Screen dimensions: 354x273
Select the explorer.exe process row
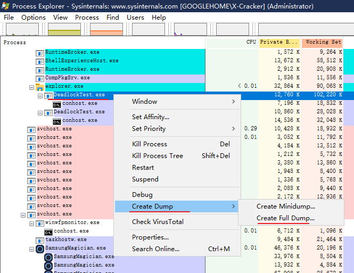pyautogui.click(x=125, y=86)
